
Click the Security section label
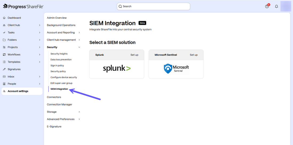52,47
